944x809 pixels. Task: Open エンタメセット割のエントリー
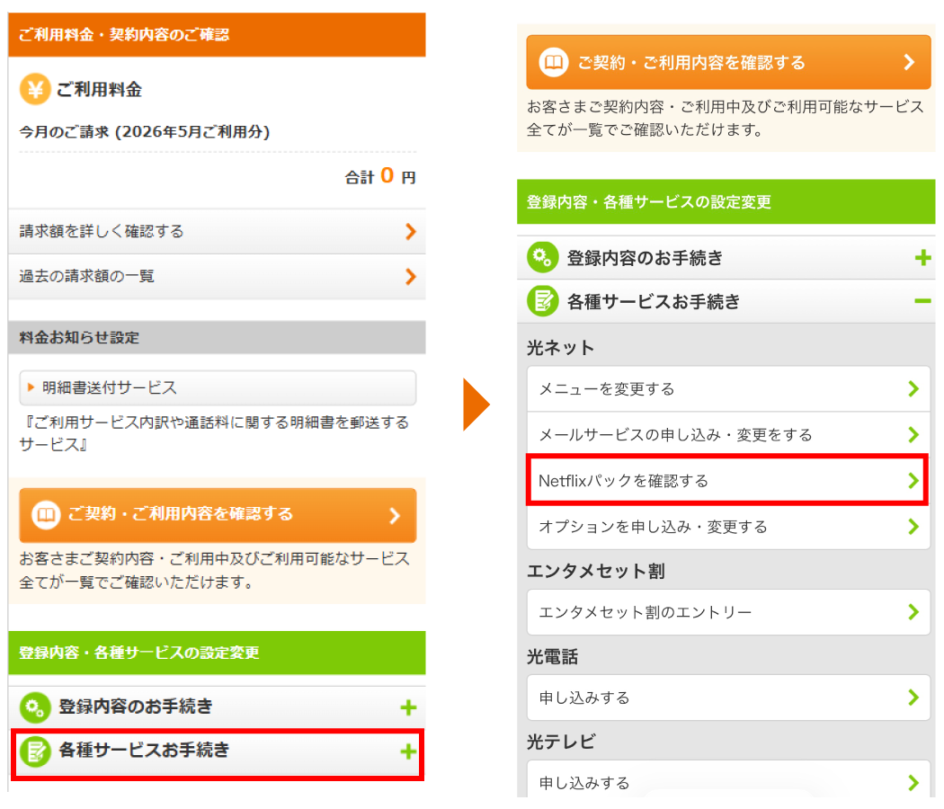[728, 612]
